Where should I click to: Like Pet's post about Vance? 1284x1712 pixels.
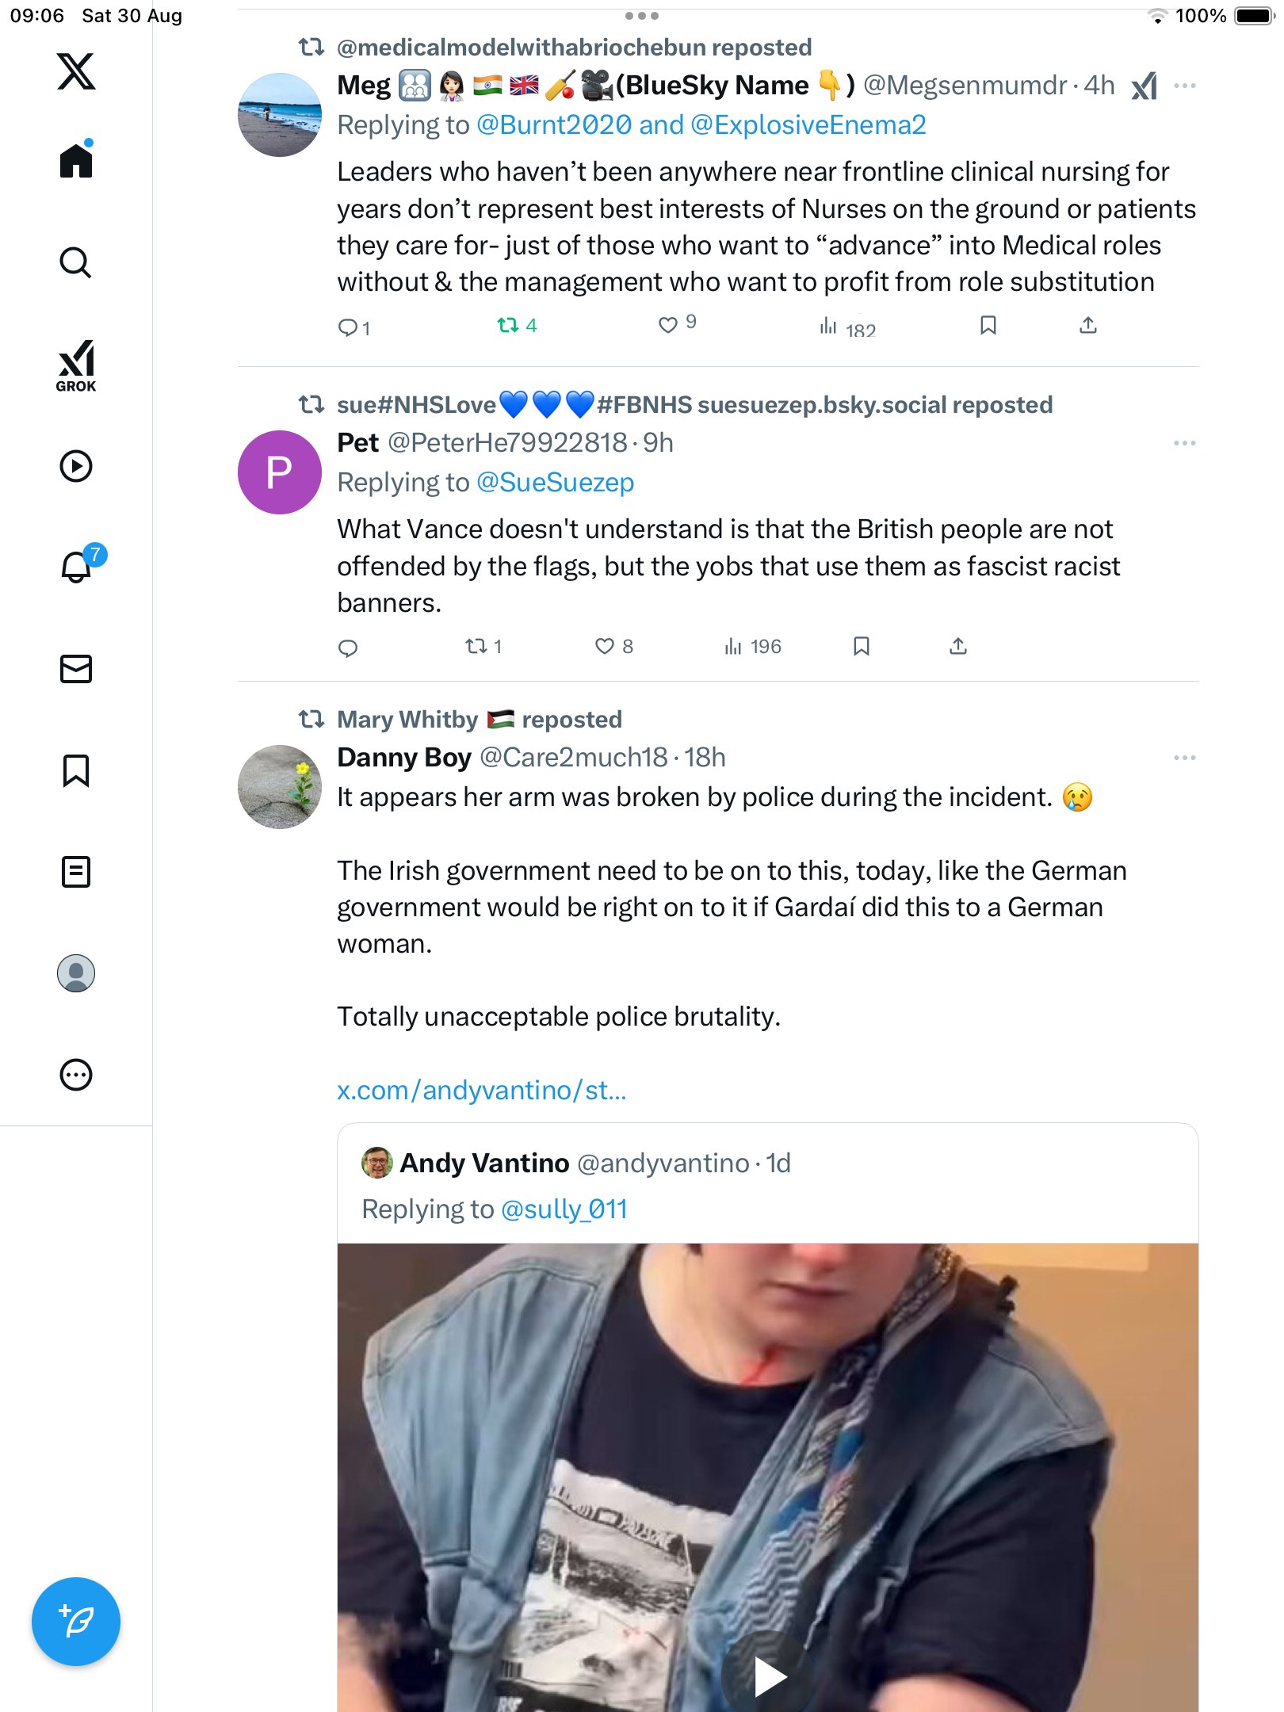point(605,647)
